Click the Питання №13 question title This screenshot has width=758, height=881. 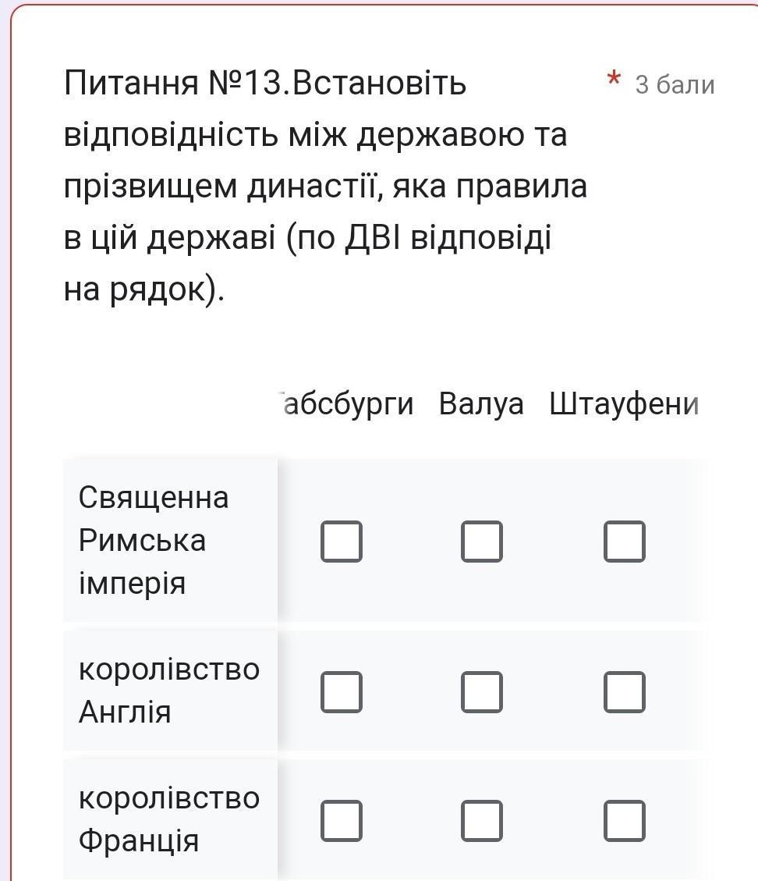click(x=325, y=186)
